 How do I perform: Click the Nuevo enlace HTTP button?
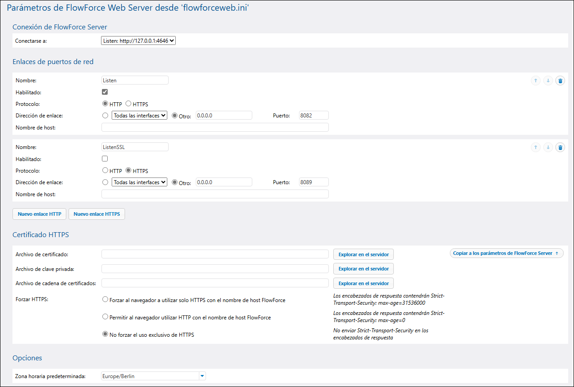(39, 214)
